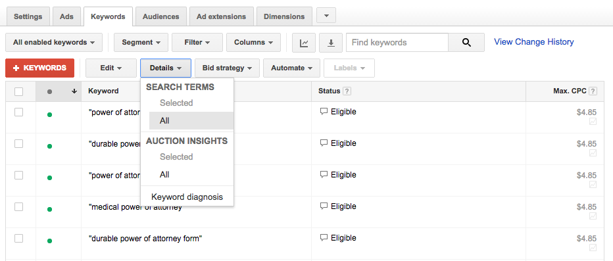Switch to the Ad extensions tab
This screenshot has width=613, height=261.
[221, 16]
